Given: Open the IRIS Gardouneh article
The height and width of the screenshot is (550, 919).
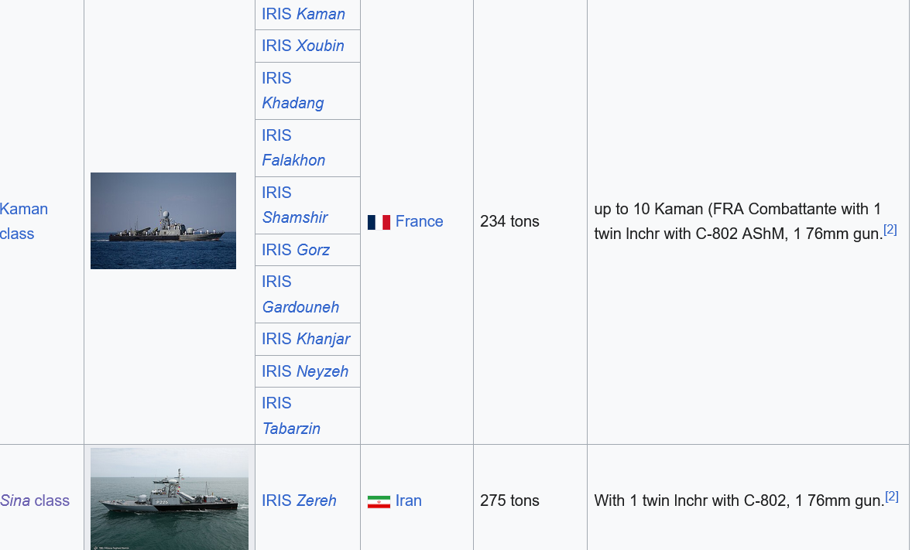Looking at the screenshot, I should point(300,294).
